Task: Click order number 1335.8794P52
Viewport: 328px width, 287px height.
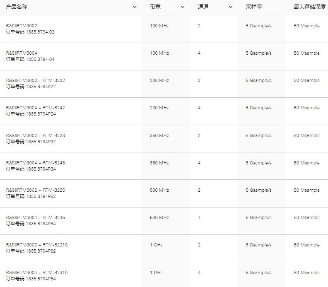Action: pos(41,196)
